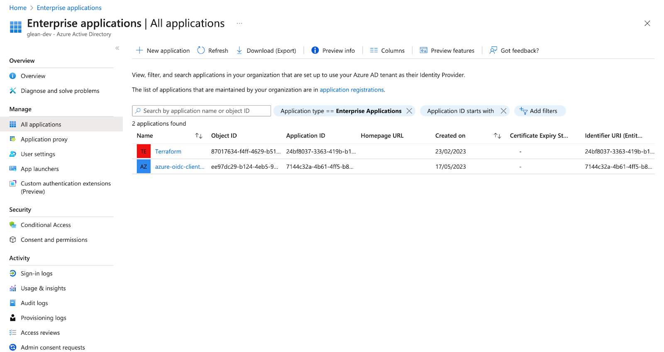Screen dimensions: 664x352
Task: Remove the Application type filter with X
Action: pos(409,111)
